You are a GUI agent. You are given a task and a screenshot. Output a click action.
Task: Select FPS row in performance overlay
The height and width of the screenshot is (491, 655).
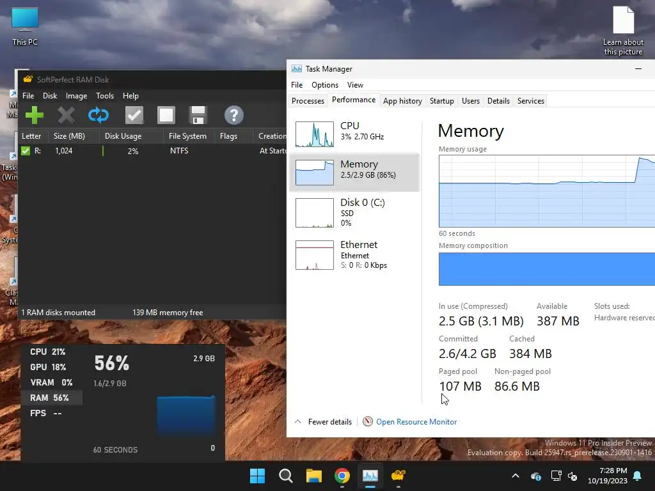[52, 414]
